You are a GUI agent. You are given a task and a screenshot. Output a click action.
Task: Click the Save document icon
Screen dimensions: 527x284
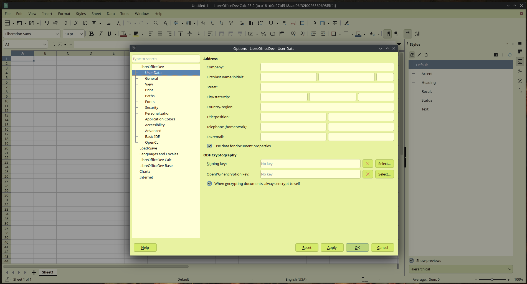[x=32, y=23]
